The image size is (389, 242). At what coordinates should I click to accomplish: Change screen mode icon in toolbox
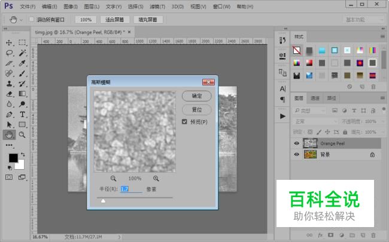point(22,177)
